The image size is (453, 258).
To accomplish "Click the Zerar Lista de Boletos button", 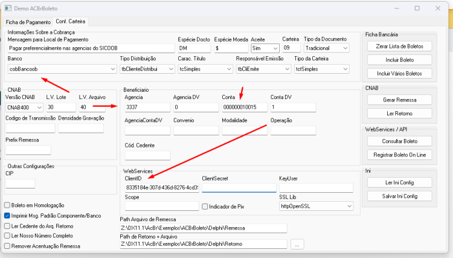I will (400, 47).
